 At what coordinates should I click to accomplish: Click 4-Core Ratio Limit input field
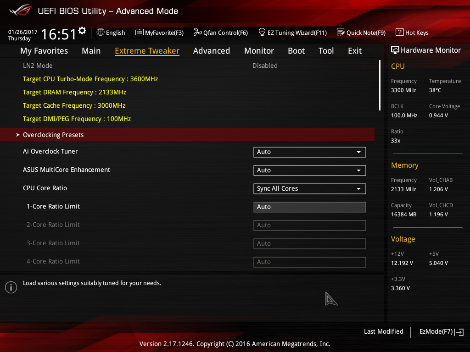click(310, 262)
